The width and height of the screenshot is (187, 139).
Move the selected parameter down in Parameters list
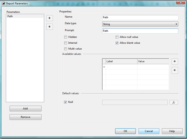tap(50, 27)
